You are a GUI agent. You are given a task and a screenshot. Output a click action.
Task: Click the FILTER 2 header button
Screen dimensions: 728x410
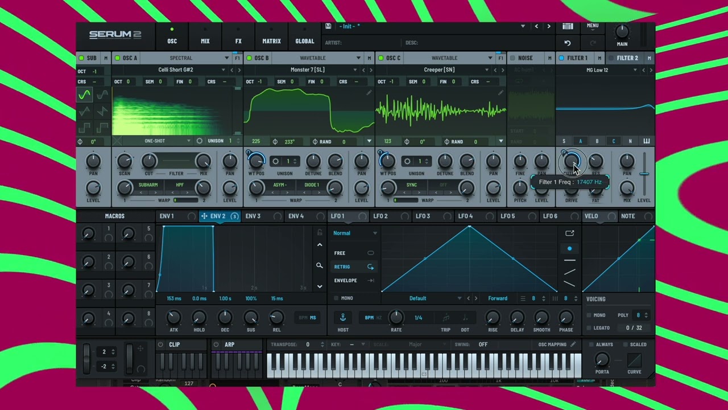click(627, 58)
